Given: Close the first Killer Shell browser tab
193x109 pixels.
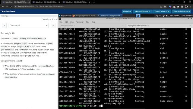Looking at the screenshot, I should pos(29,2).
